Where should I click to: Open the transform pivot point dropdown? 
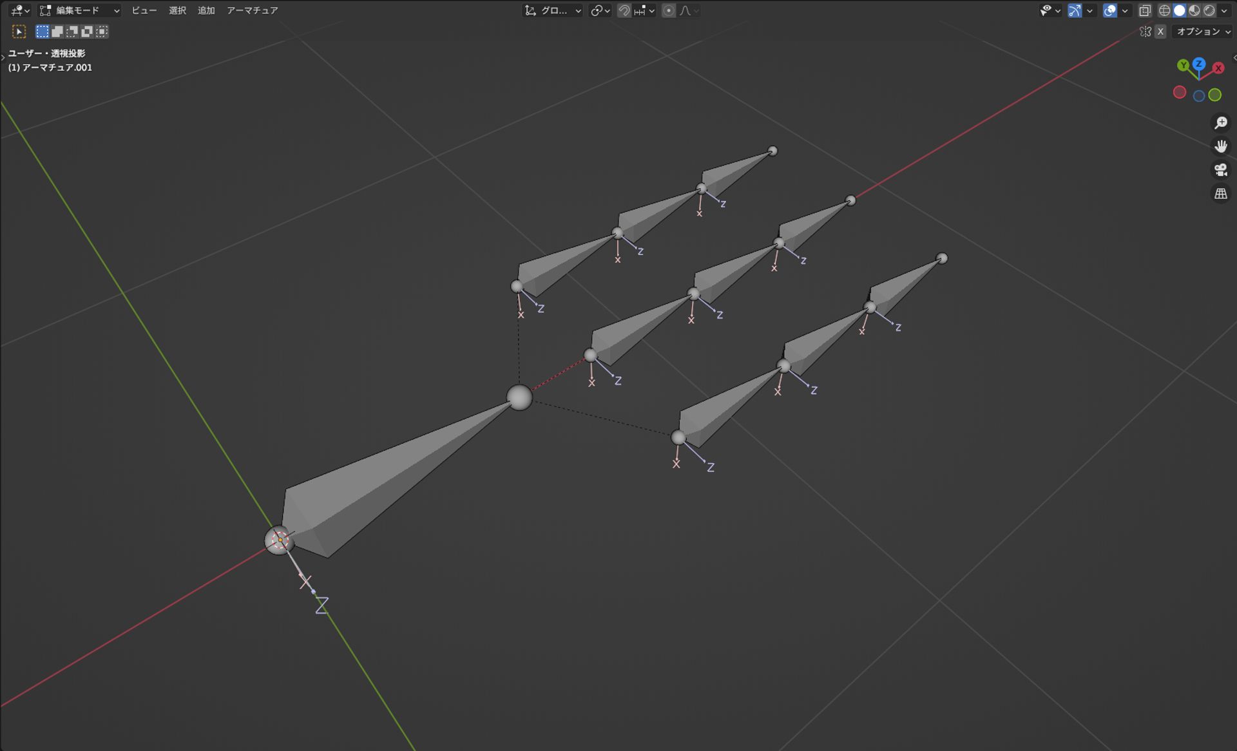(598, 10)
